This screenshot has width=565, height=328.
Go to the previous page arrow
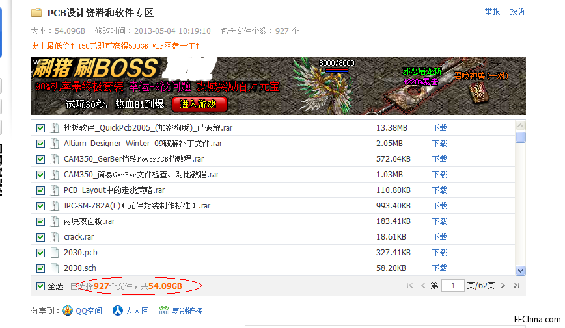423,286
